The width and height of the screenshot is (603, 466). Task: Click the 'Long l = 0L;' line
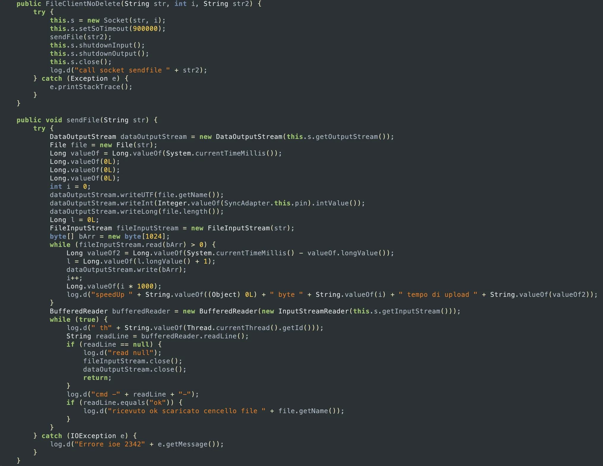tap(74, 220)
